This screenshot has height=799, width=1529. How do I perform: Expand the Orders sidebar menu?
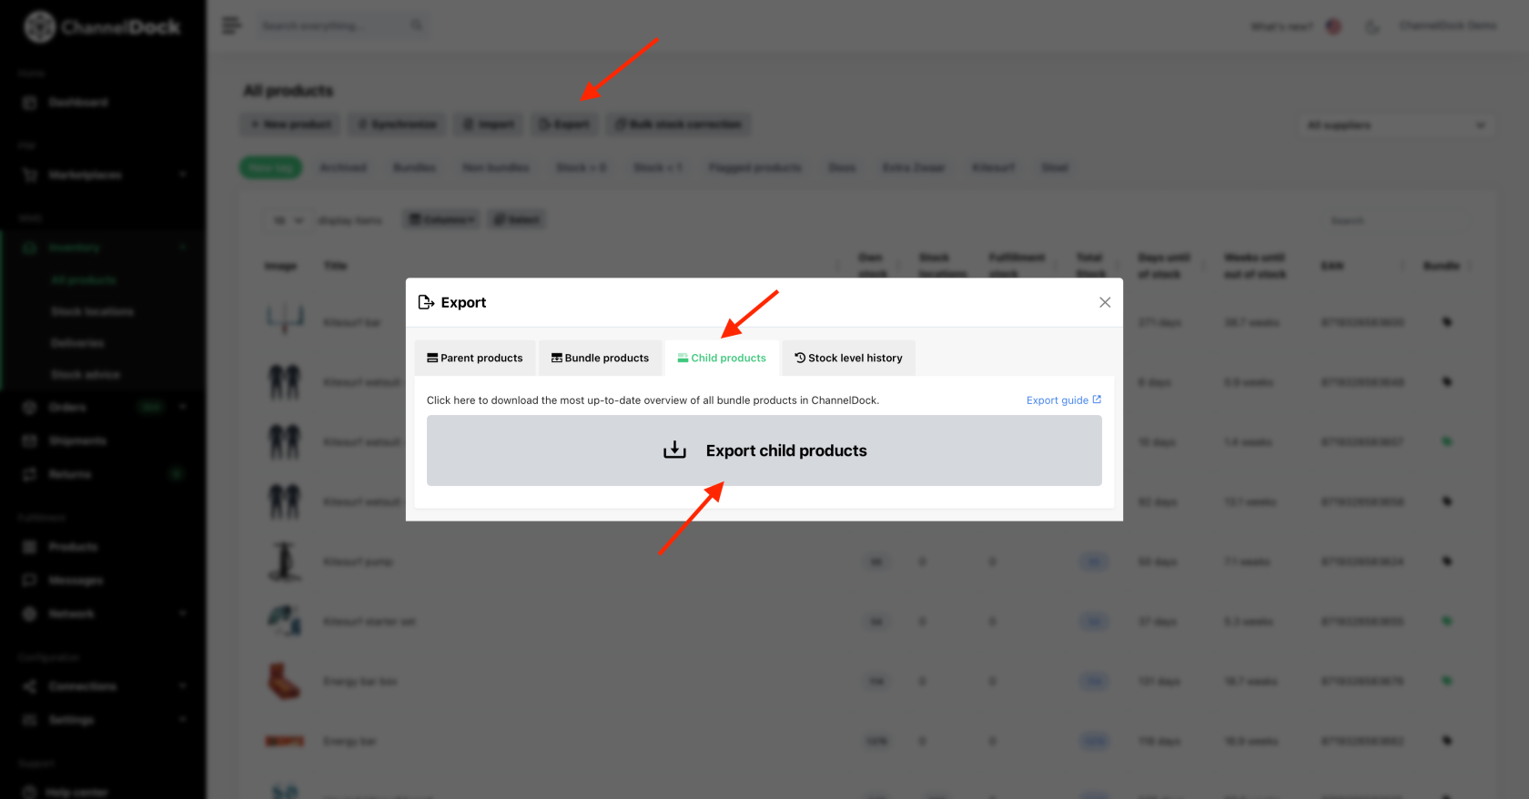pos(183,407)
